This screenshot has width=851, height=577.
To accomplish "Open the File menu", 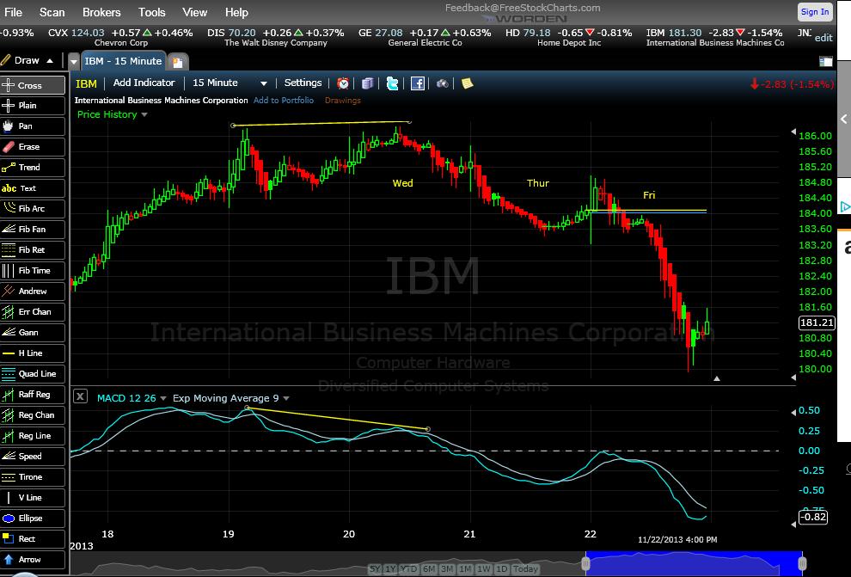I will point(13,12).
